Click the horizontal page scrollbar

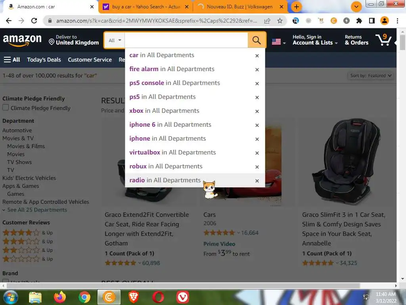[183, 286]
